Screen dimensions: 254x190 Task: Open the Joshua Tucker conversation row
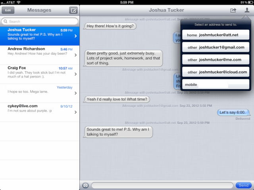pos(40,36)
